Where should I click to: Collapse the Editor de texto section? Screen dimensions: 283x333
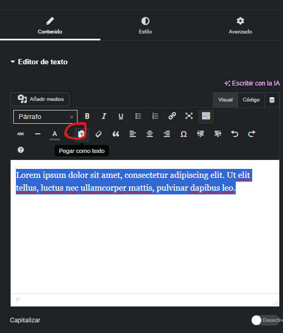39,62
